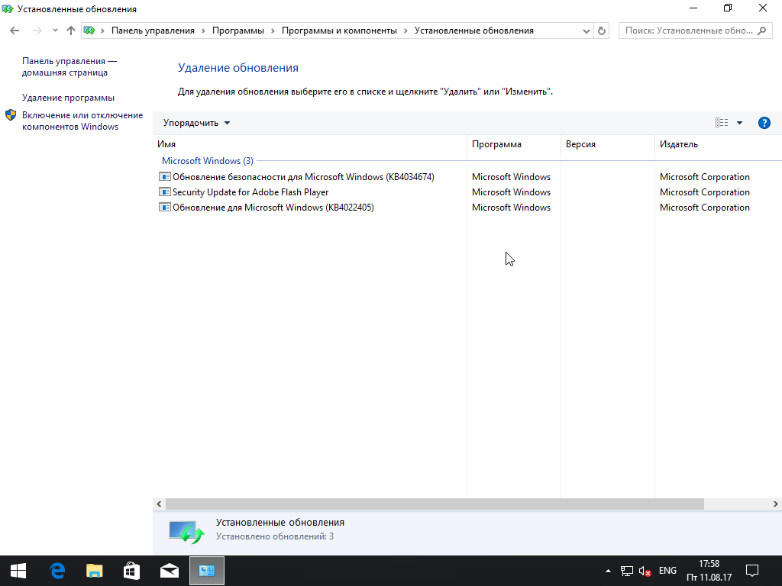Open view options dropdown arrow

point(739,123)
